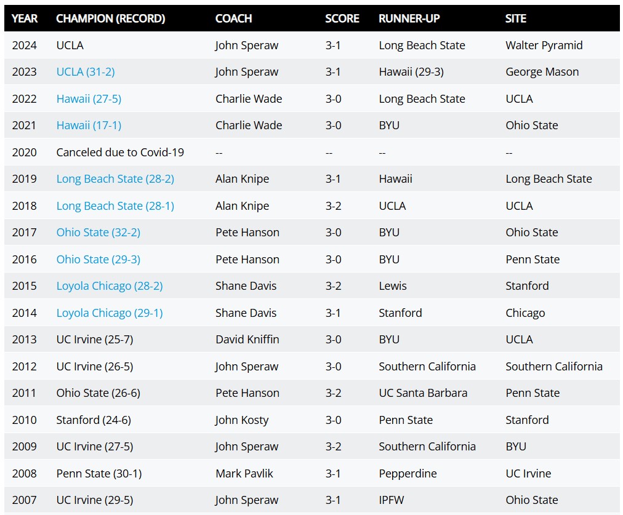Select the 2024 UCLA champion cell
The image size is (623, 515).
70,46
